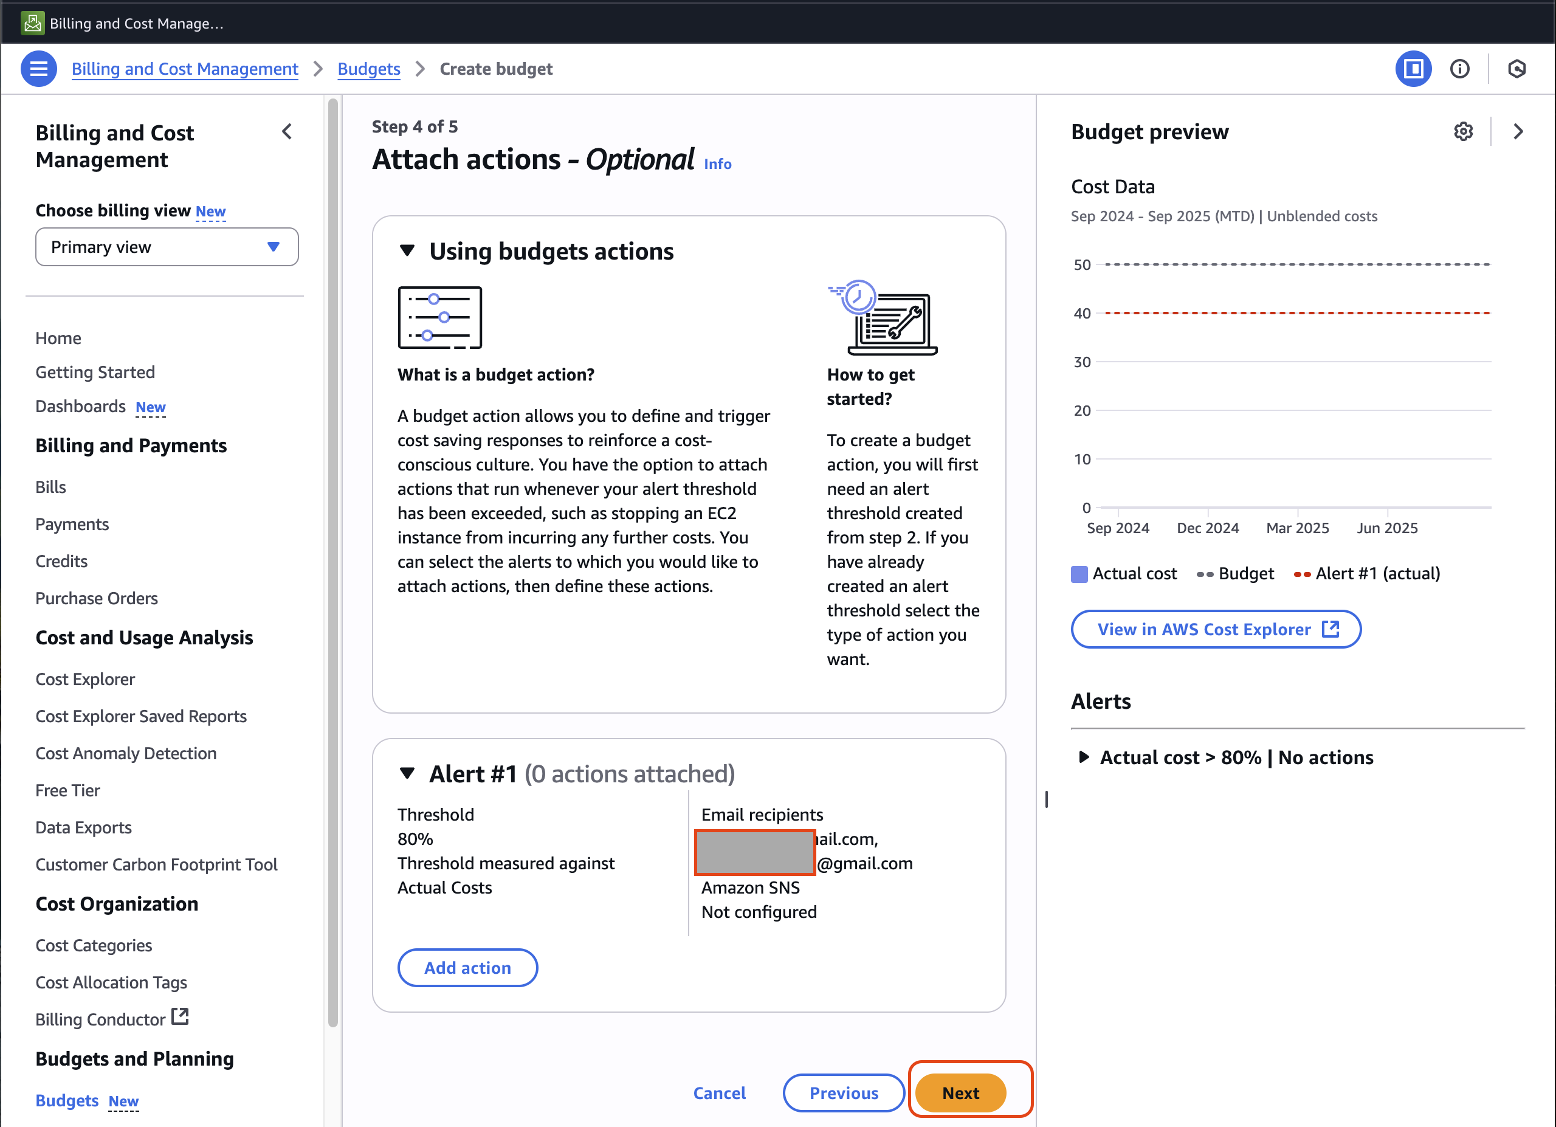
Task: Open Cost Explorer in sidebar
Action: (x=85, y=679)
